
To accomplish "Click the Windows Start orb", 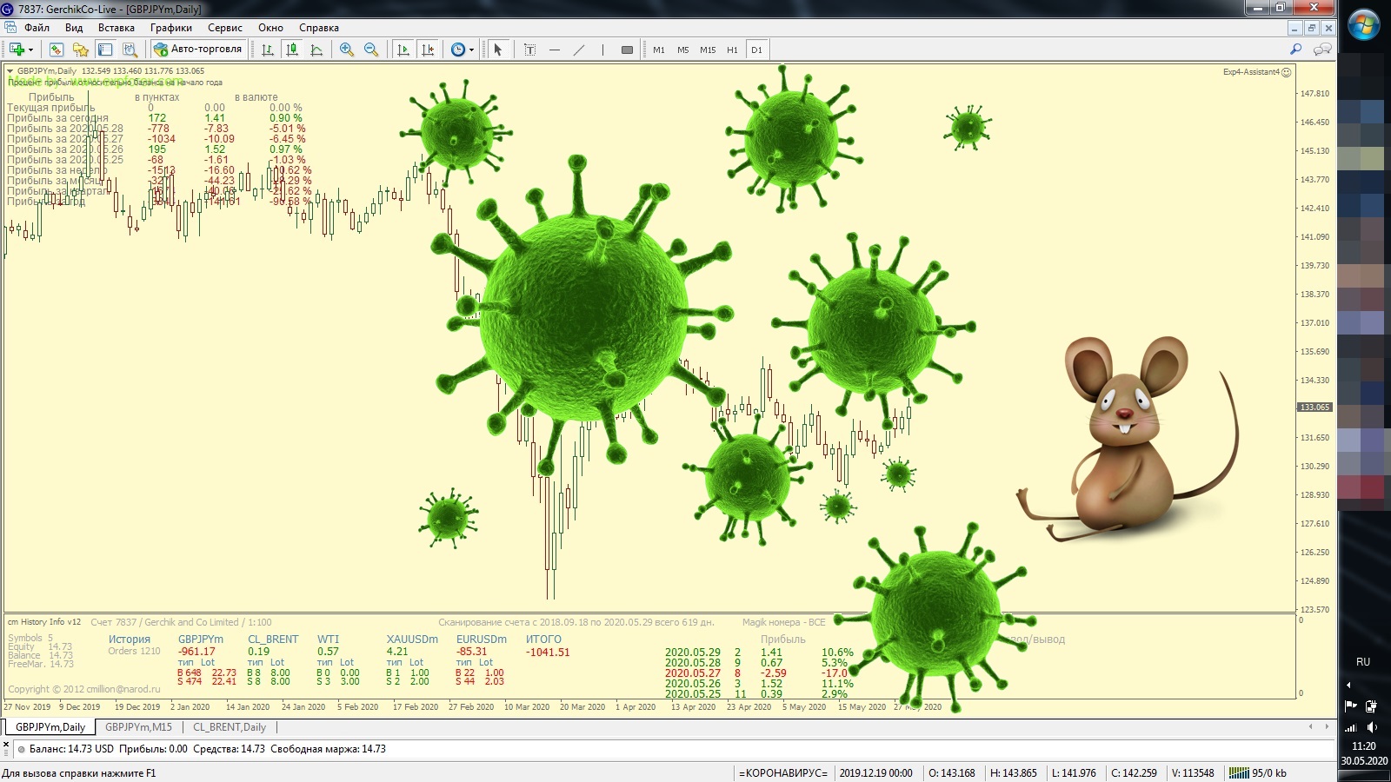I will (x=1363, y=25).
